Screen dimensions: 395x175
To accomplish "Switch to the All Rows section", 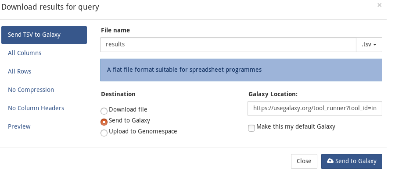I will click(x=19, y=71).
